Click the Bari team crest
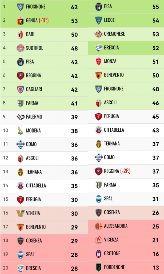This screenshot has height=274, width=164. [x=20, y=35]
